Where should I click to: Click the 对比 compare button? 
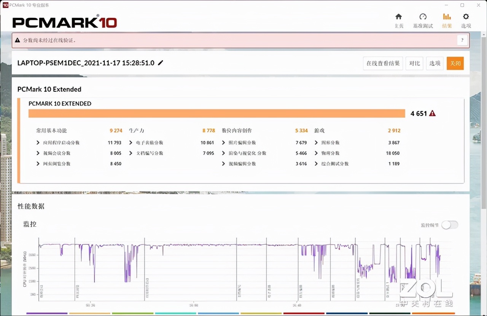(x=414, y=63)
